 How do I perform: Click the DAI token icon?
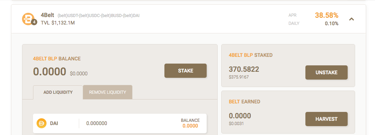[42, 123]
